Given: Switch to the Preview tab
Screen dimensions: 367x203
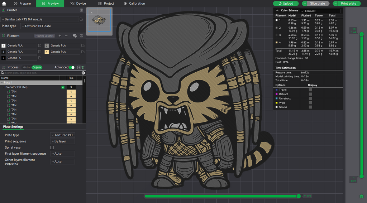Looking at the screenshot, I should pyautogui.click(x=50, y=4).
